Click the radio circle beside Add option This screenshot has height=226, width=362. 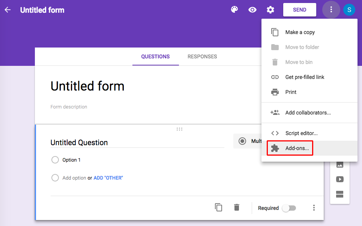[x=55, y=178]
